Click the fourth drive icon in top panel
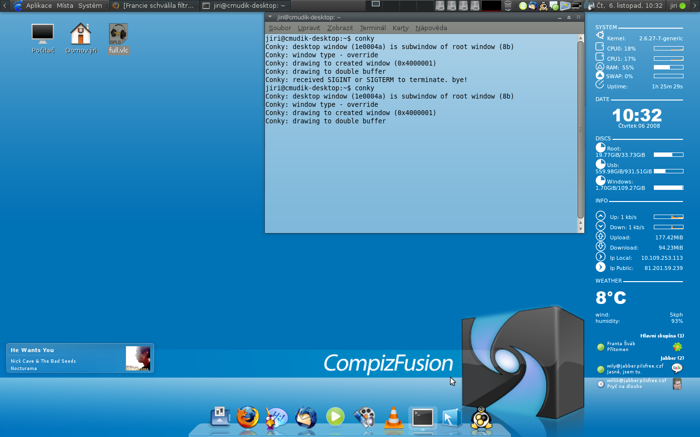Image resolution: width=700 pixels, height=437 pixels. coord(475,6)
